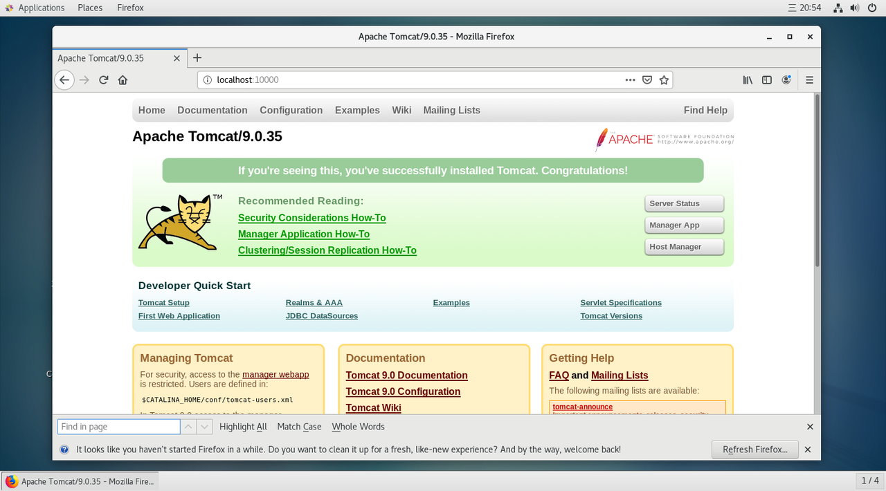
Task: Open page actions three-dot menu
Action: tap(630, 80)
